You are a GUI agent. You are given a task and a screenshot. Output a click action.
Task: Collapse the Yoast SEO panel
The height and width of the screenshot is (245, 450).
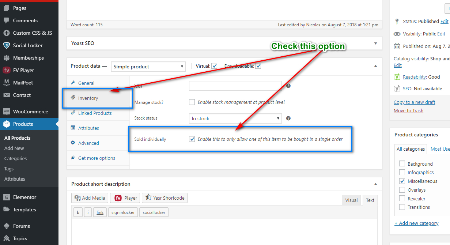tap(375, 43)
